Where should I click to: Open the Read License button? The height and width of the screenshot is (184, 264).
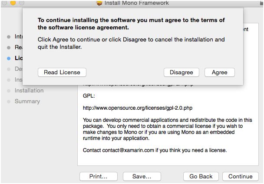[62, 72]
